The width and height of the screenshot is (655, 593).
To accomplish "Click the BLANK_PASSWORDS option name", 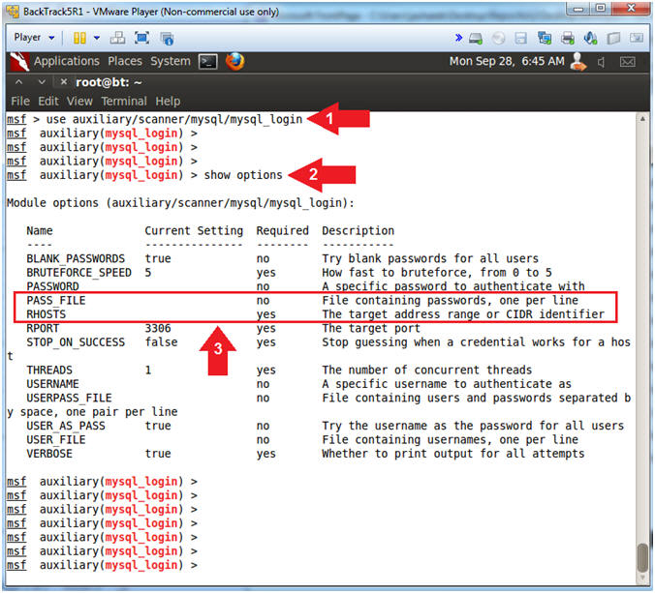I will coord(76,259).
